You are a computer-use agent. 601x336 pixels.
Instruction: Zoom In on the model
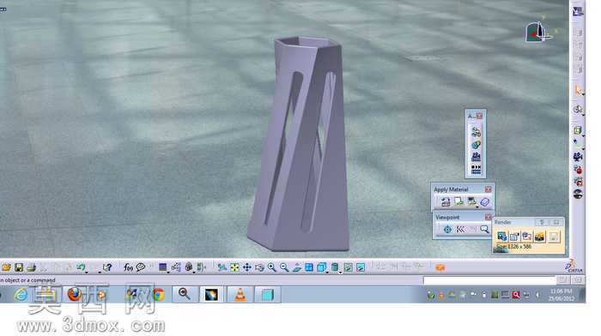tap(272, 267)
